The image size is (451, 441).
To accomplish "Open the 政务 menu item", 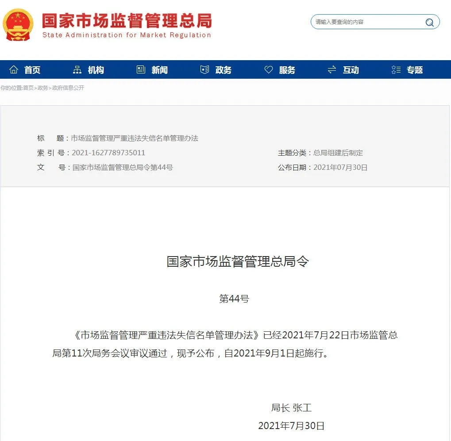I will click(223, 70).
